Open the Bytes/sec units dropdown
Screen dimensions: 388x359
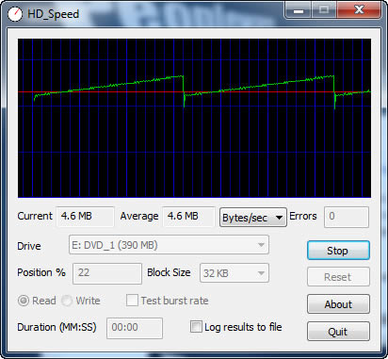tap(252, 217)
